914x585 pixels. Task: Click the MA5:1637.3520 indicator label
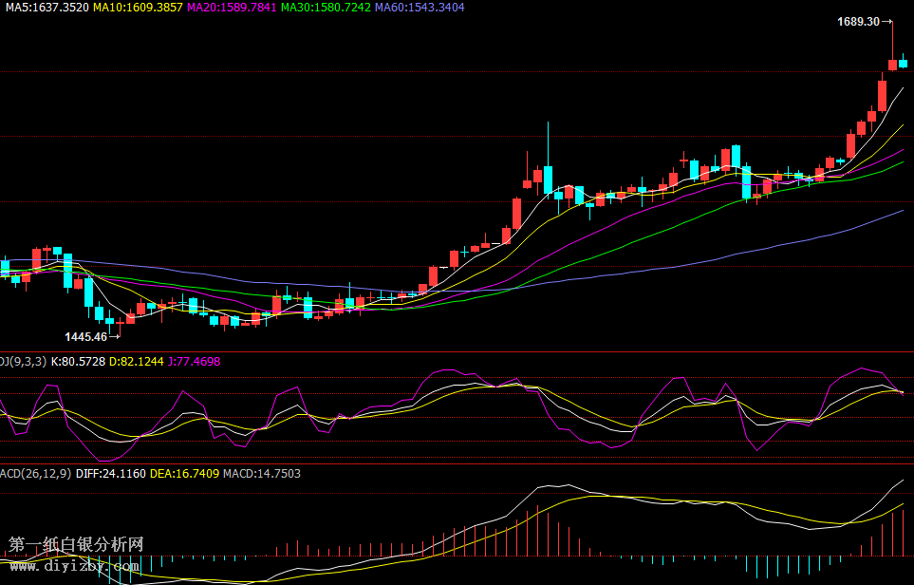click(x=45, y=7)
